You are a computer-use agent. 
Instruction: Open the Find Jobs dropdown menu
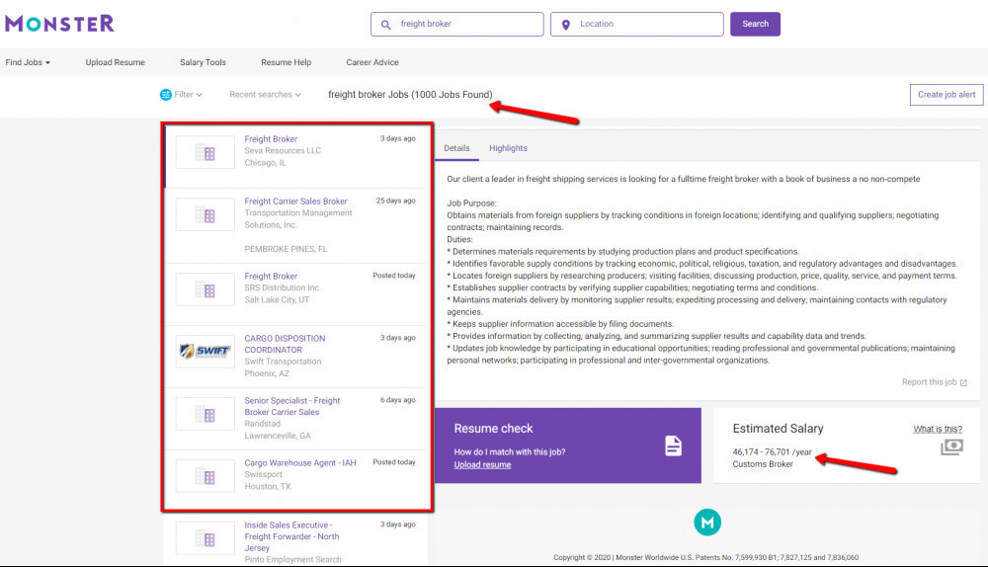point(28,62)
